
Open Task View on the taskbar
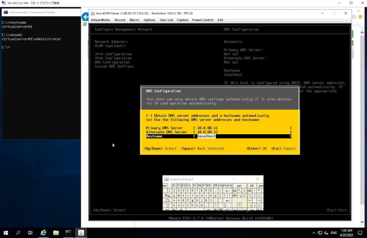click(x=30, y=233)
